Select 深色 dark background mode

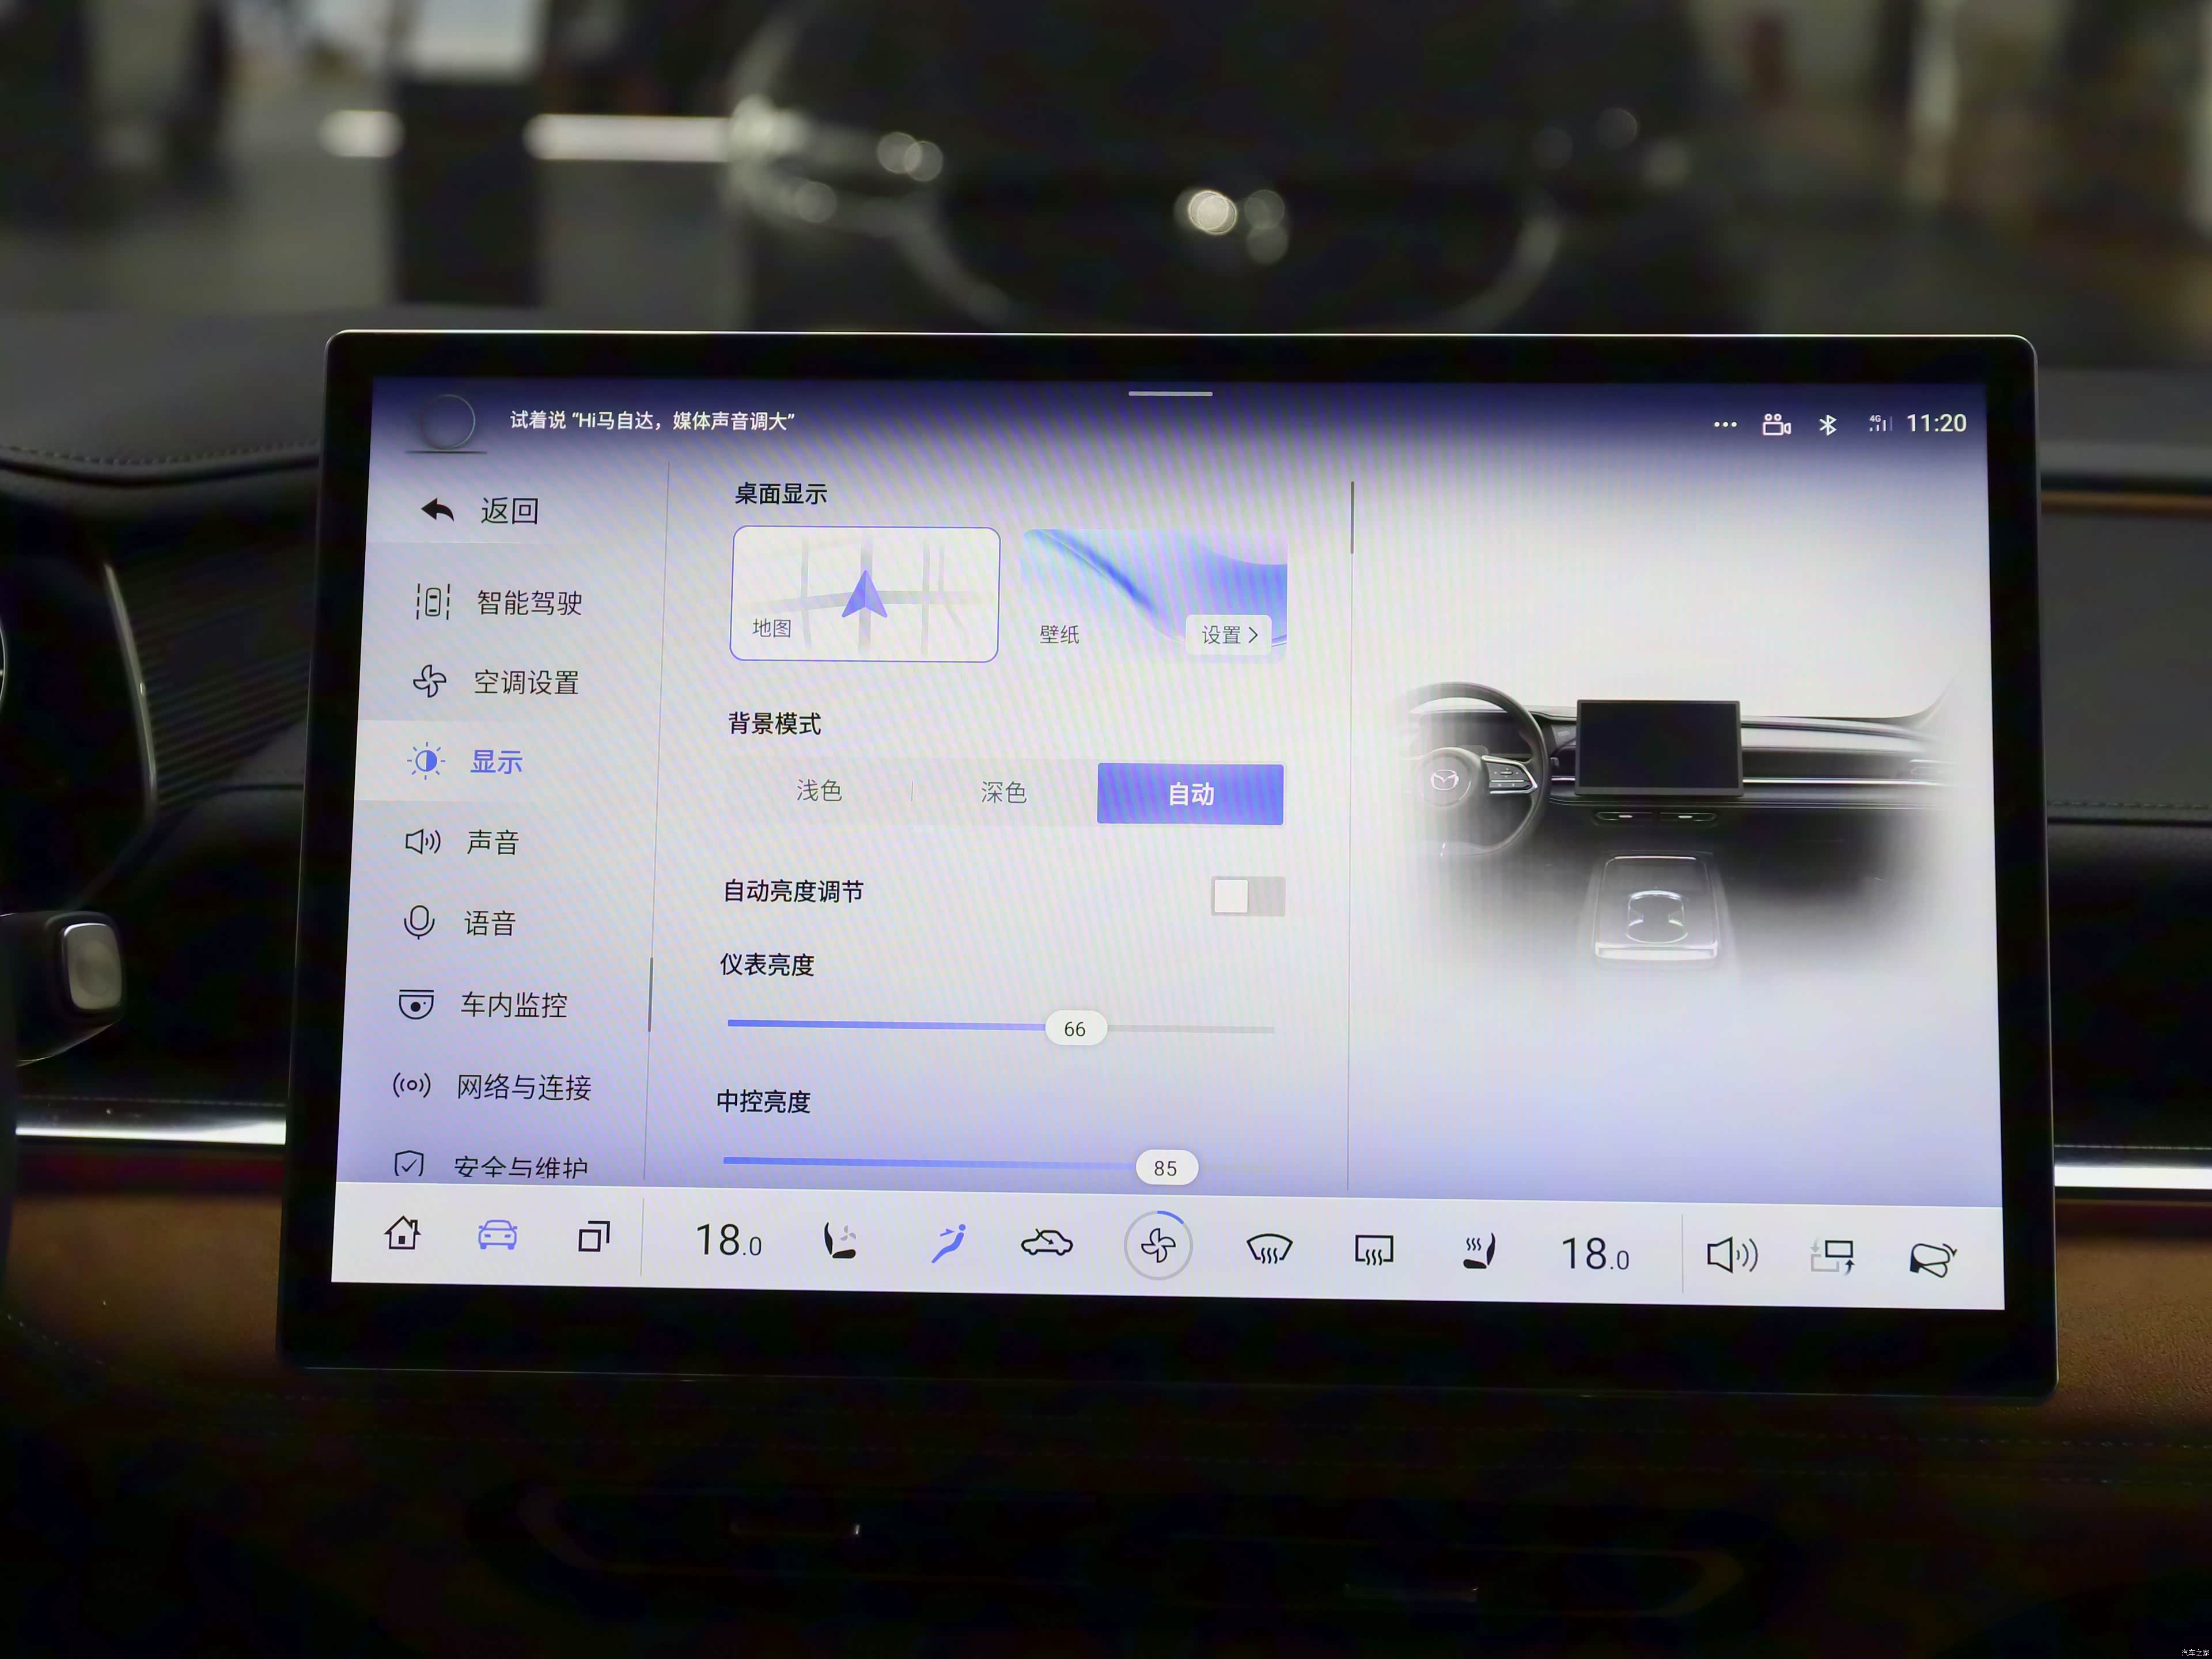click(1003, 793)
